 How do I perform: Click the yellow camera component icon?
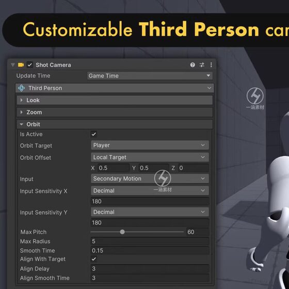tap(21, 65)
